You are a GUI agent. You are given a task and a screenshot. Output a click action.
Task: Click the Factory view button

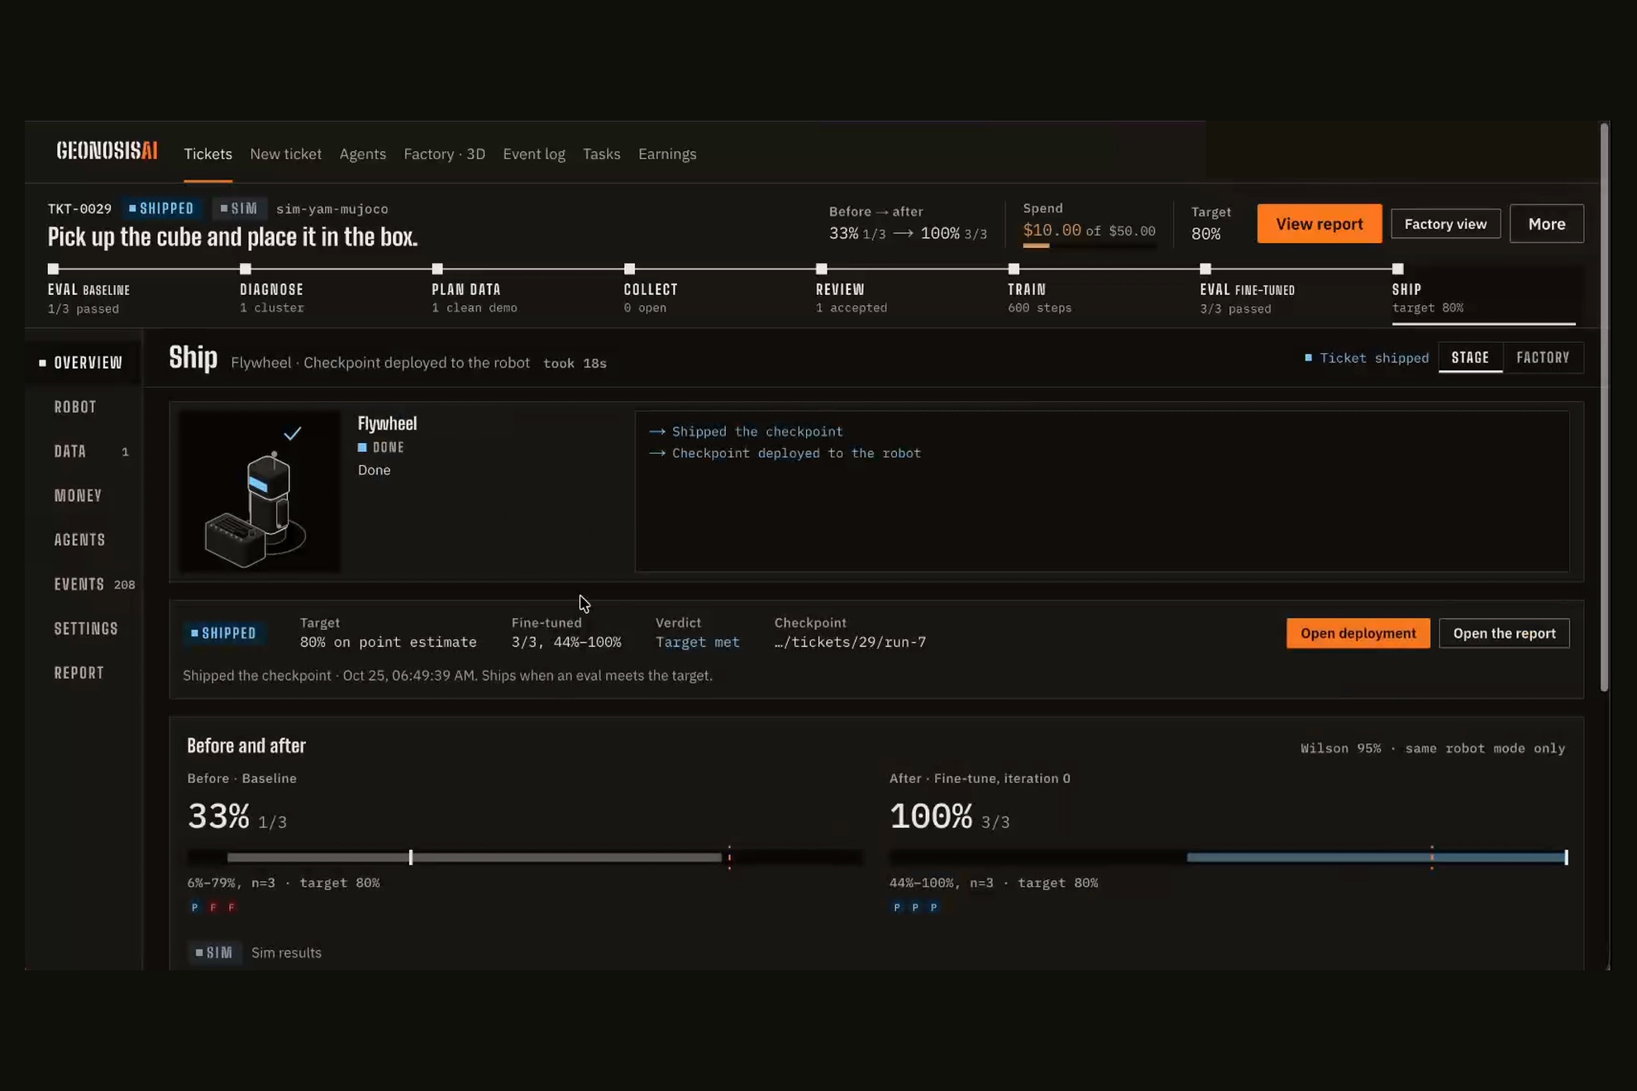1445,223
